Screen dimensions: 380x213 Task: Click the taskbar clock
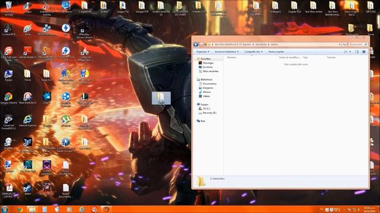370,209
